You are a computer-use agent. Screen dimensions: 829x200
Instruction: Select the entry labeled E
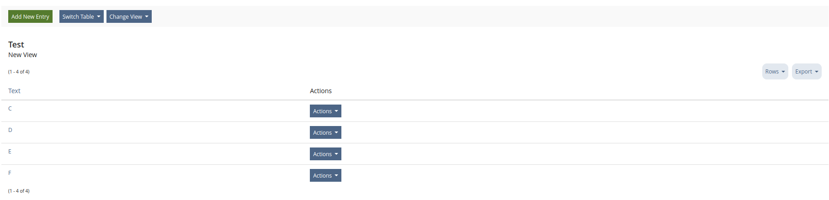[10, 152]
